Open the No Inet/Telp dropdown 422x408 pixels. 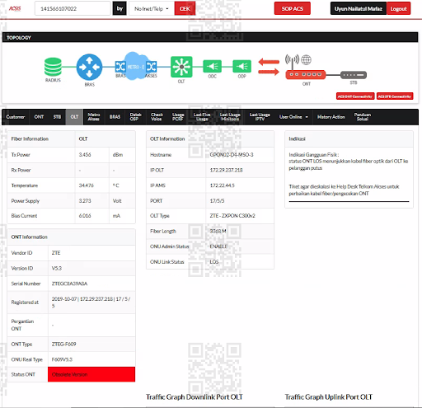pyautogui.click(x=152, y=9)
